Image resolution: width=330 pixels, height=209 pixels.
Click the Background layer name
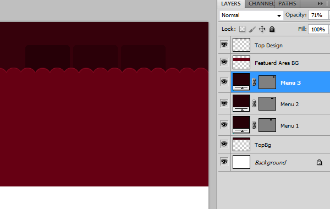click(x=271, y=162)
